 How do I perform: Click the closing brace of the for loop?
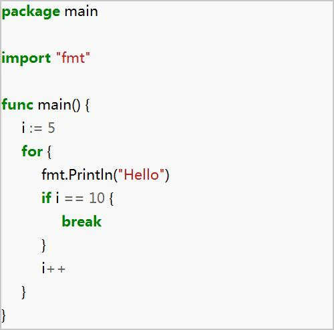click(24, 292)
